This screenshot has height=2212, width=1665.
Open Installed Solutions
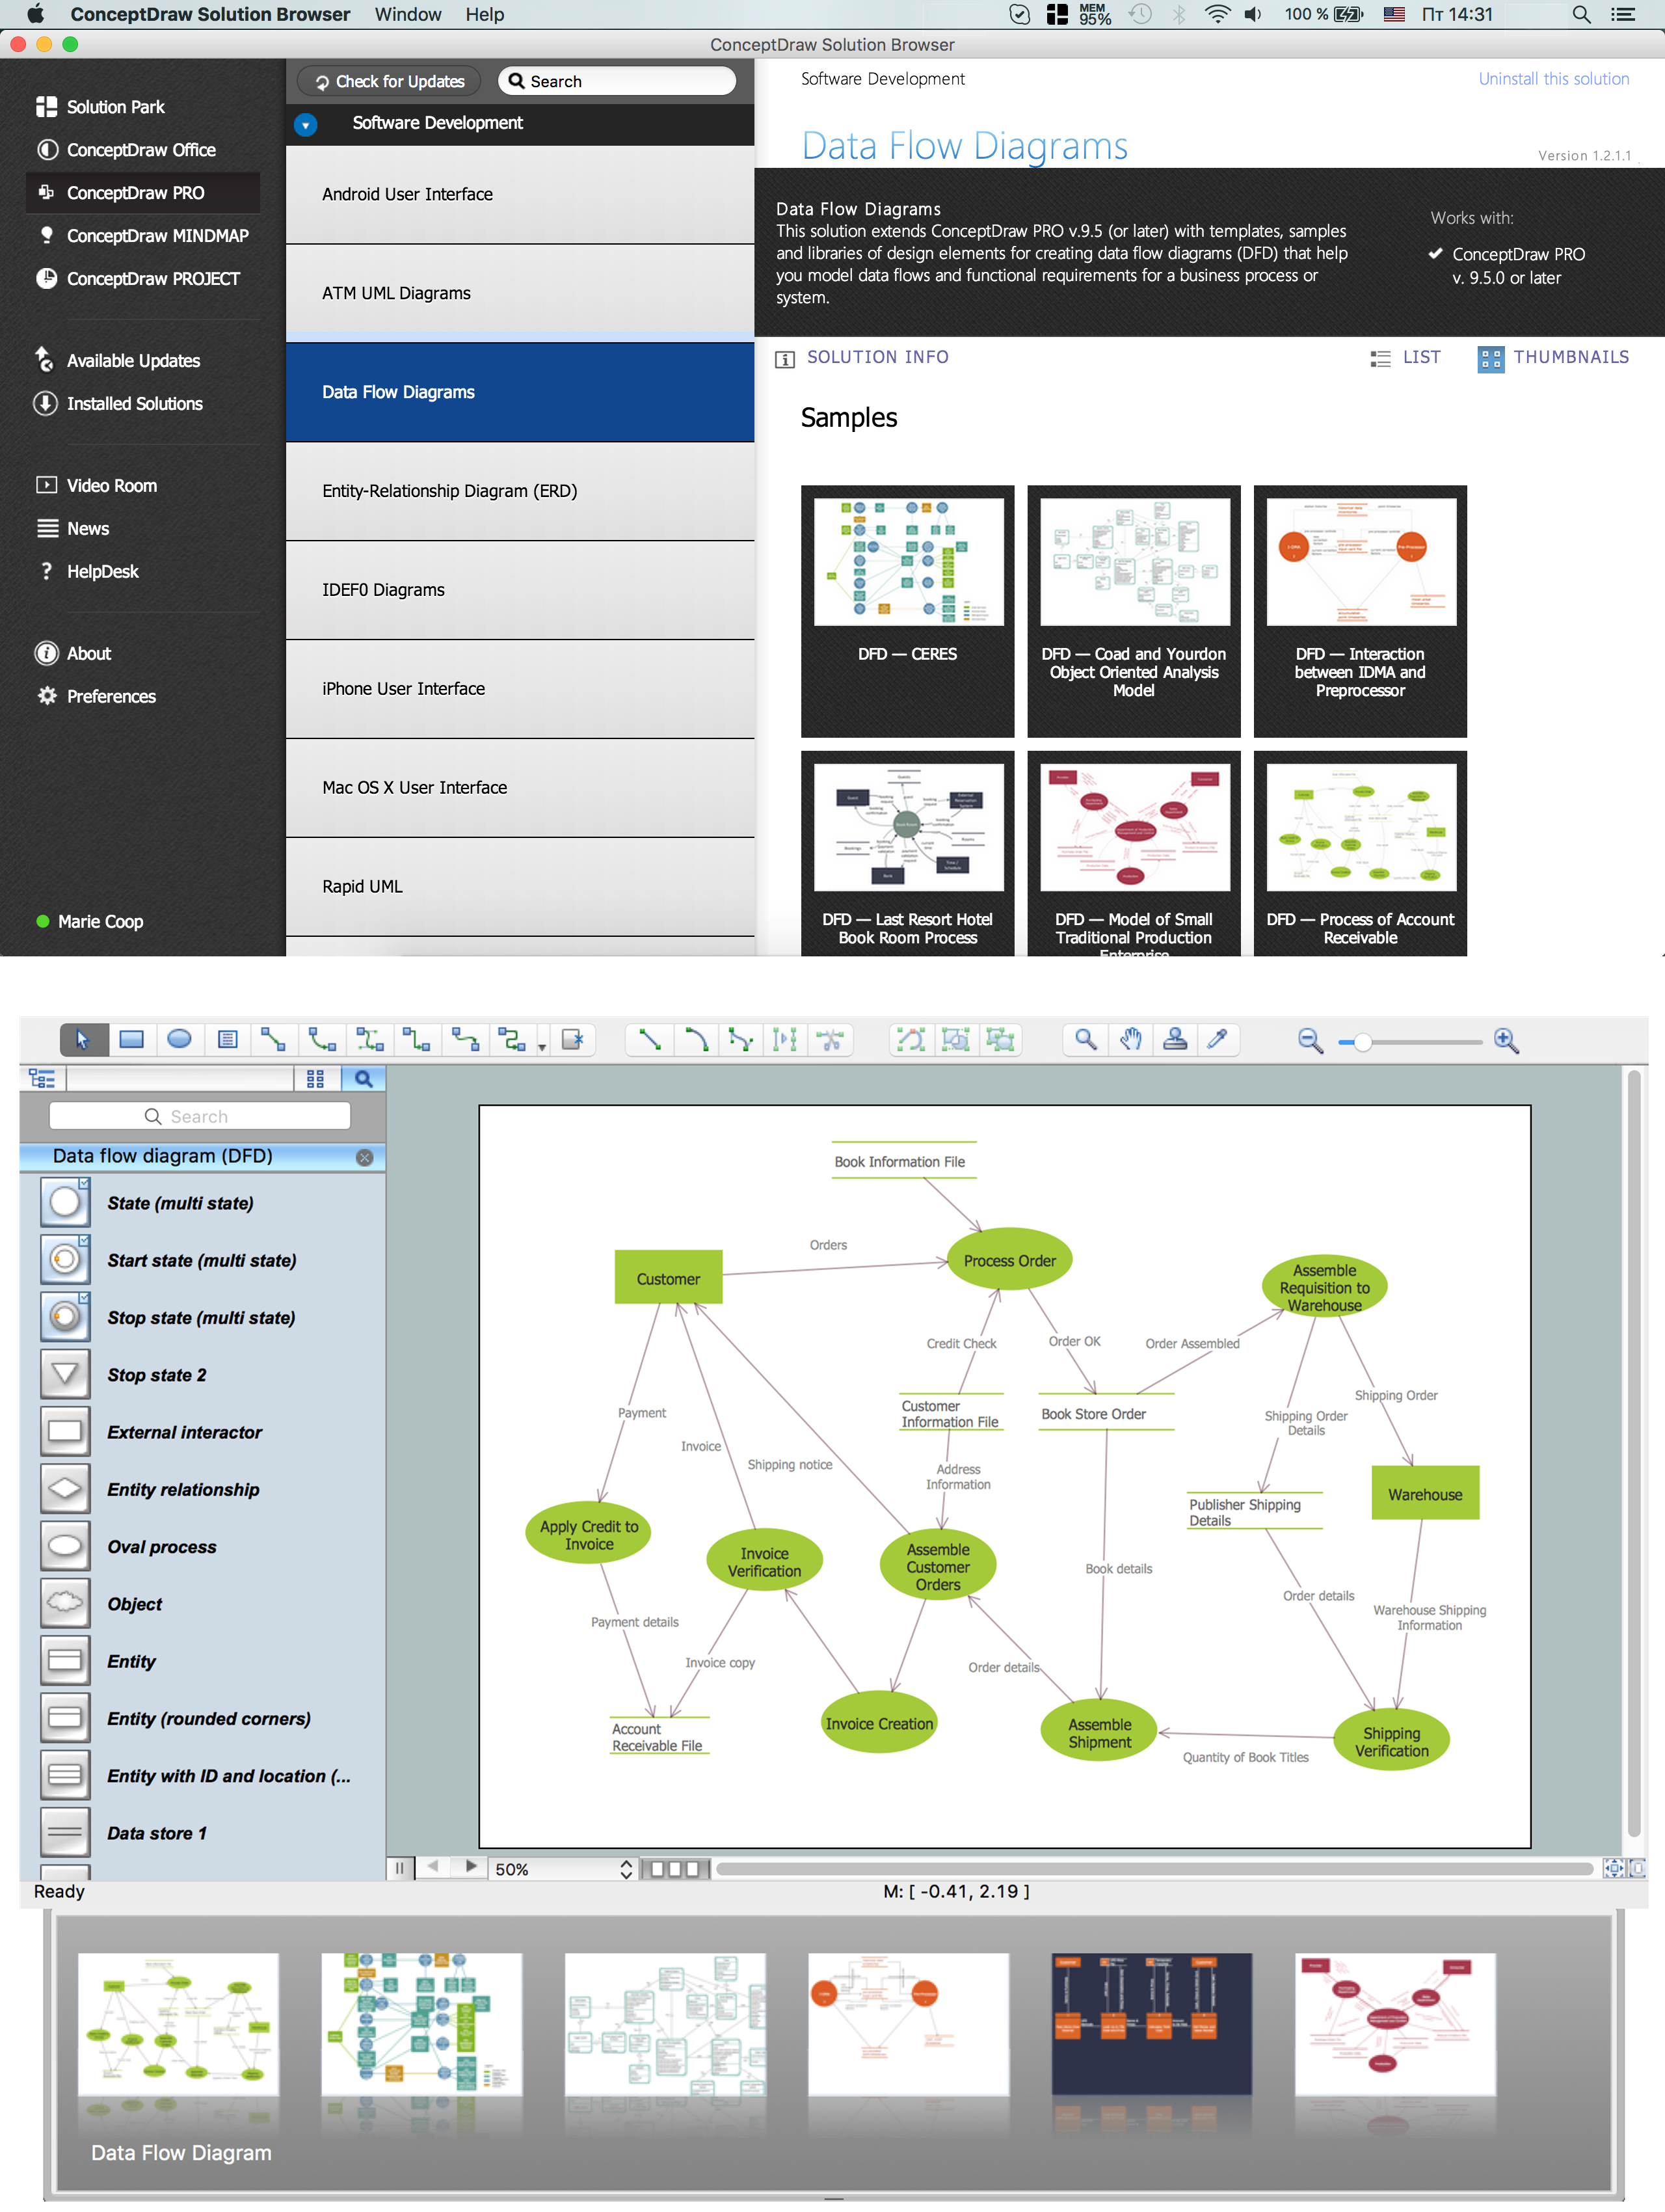coord(119,404)
